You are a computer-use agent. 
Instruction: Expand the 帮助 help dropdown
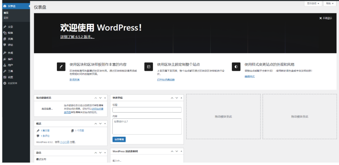pyautogui.click(x=330, y=3)
